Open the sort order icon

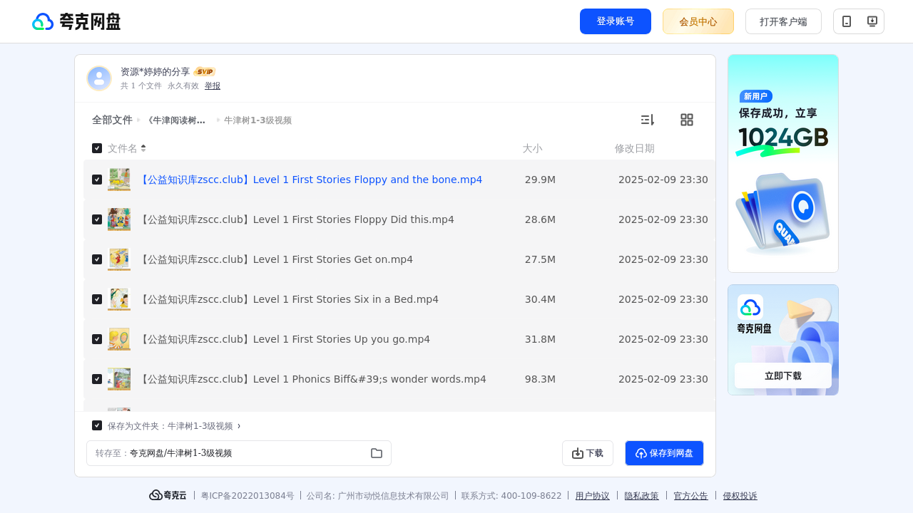pyautogui.click(x=647, y=120)
